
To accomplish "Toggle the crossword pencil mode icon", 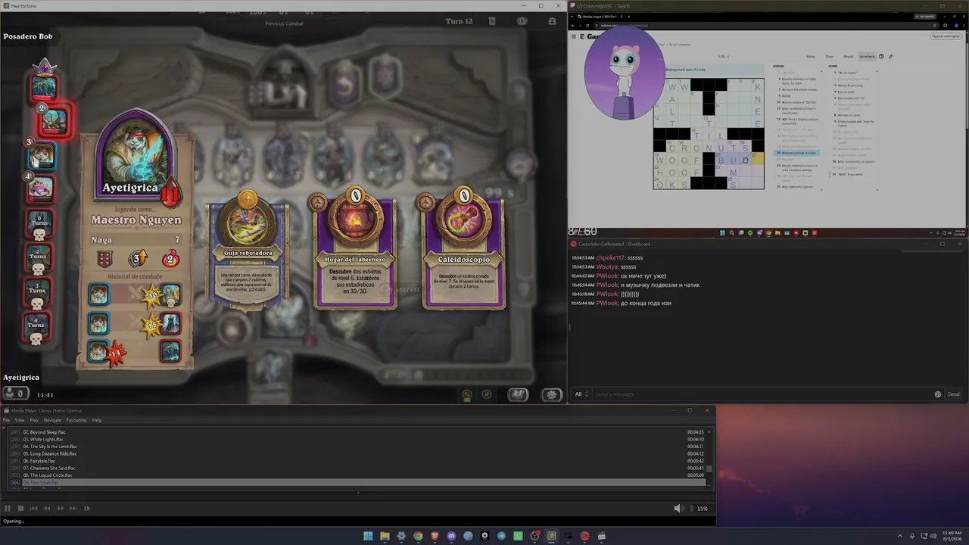I will (x=890, y=56).
